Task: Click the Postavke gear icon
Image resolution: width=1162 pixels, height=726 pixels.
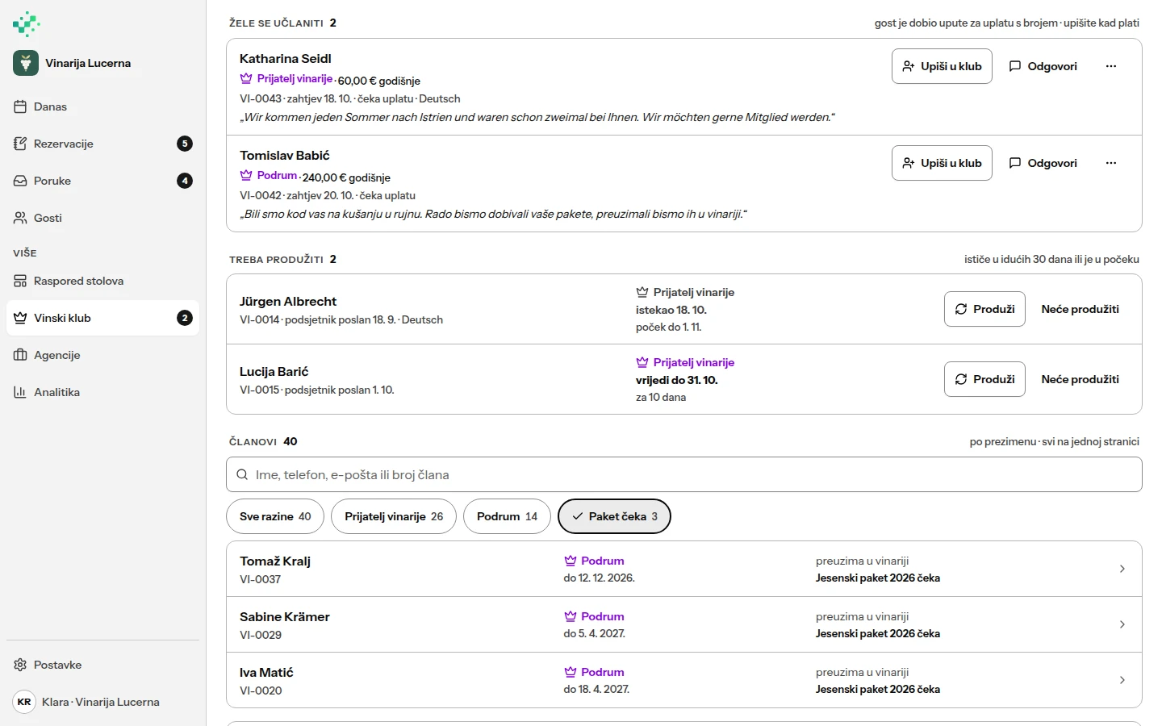Action: tap(20, 665)
